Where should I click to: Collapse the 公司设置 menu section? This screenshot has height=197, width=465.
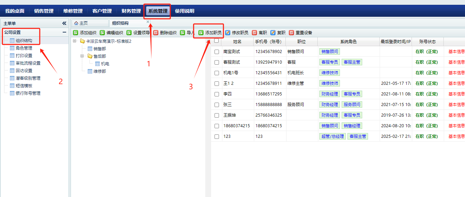coord(64,32)
